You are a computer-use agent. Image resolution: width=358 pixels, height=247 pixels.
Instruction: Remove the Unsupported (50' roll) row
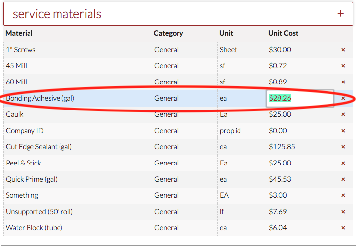coord(343,212)
